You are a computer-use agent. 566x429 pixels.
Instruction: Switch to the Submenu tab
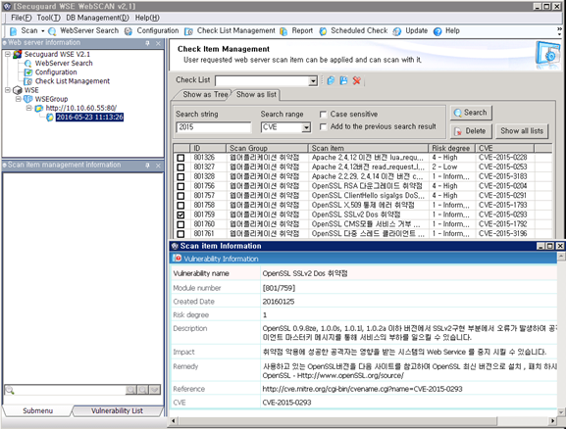[x=37, y=411]
